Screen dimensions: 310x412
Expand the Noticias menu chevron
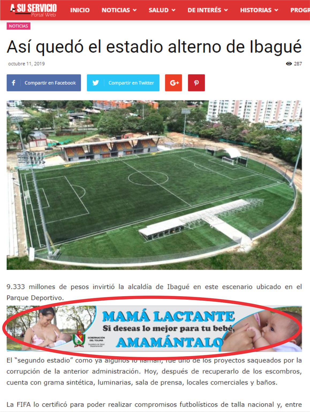click(135, 10)
